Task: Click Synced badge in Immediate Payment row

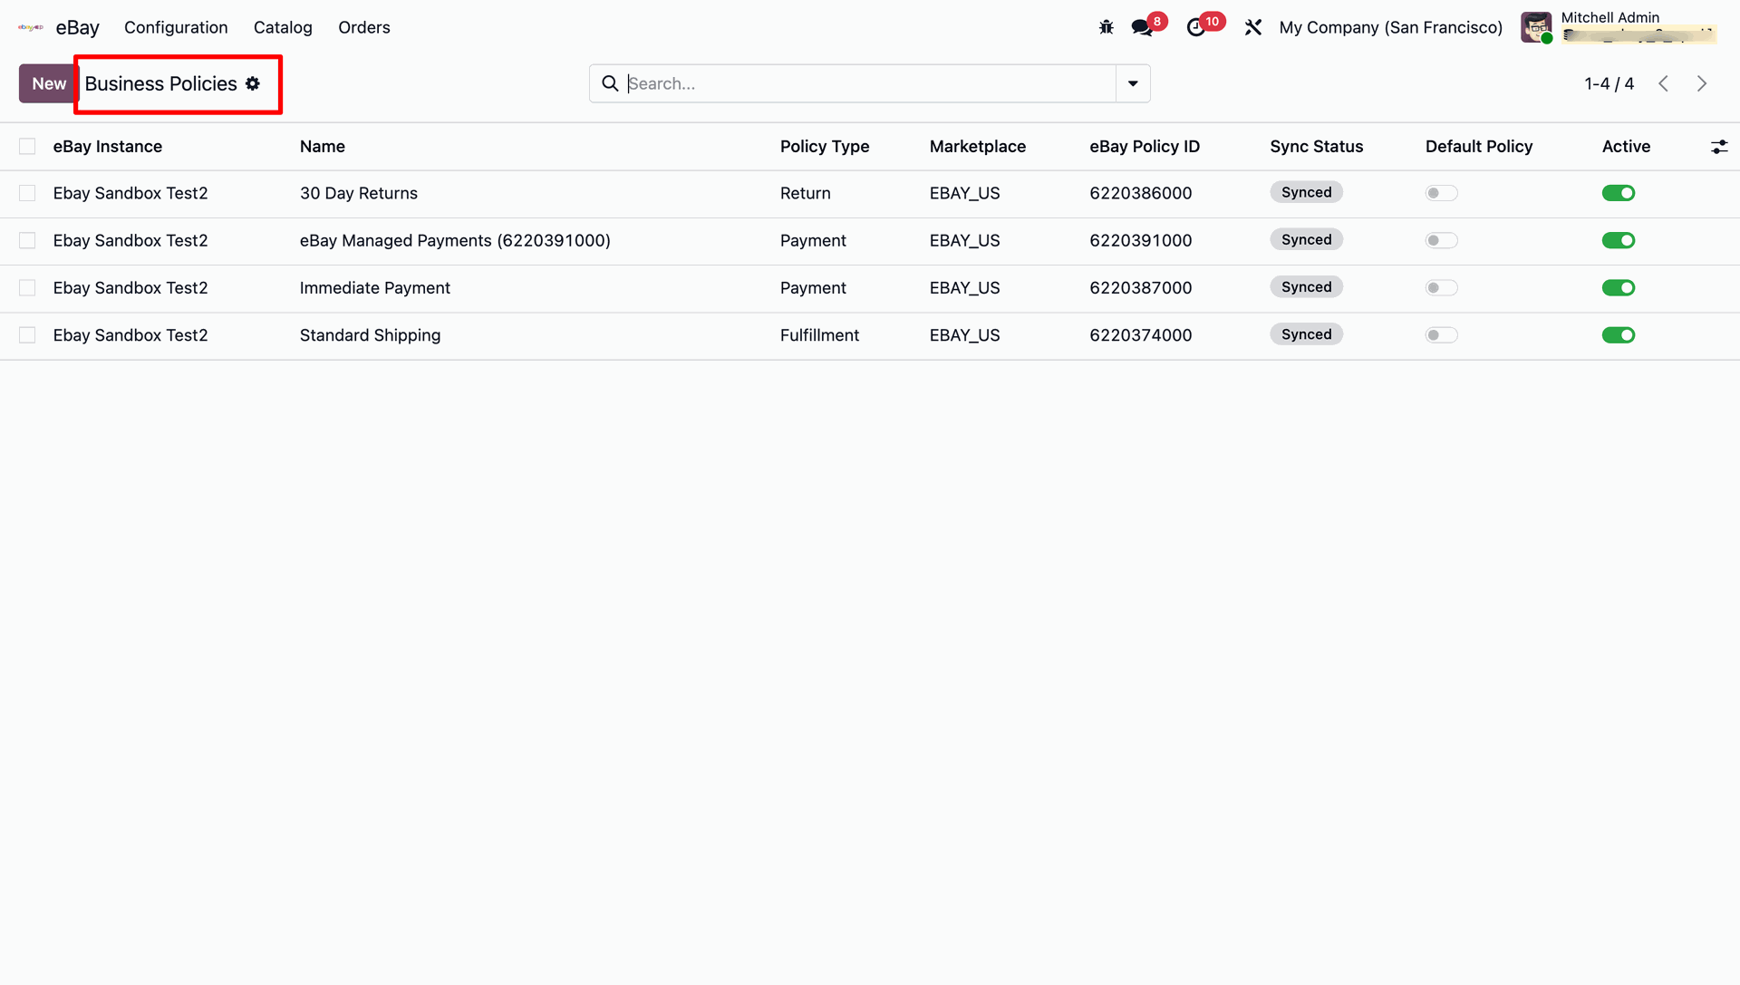Action: tap(1306, 287)
